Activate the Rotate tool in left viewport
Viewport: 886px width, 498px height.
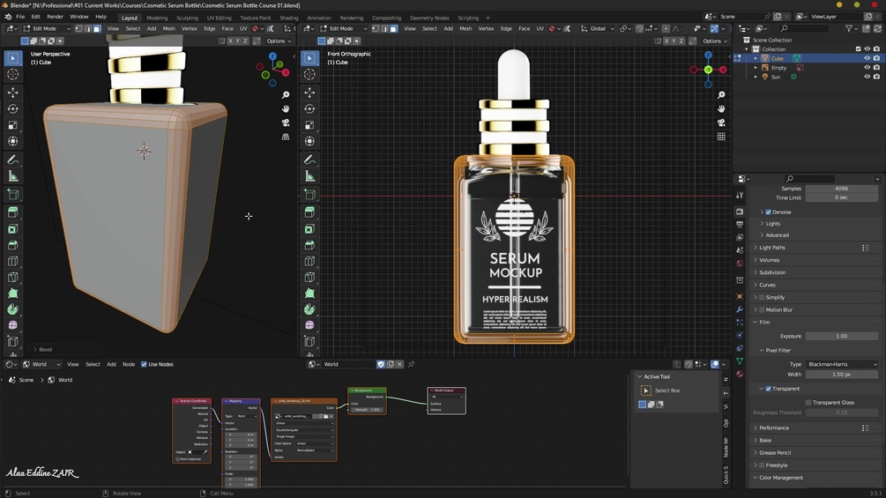13,109
